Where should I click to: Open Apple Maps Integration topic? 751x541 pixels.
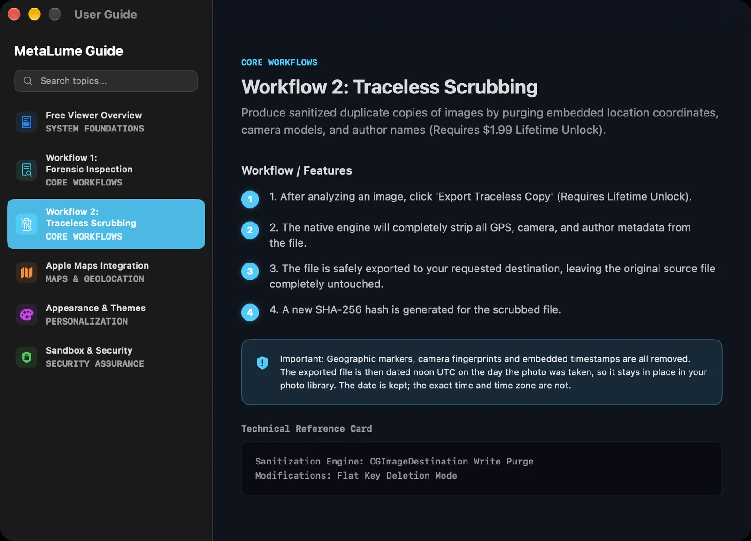point(106,272)
